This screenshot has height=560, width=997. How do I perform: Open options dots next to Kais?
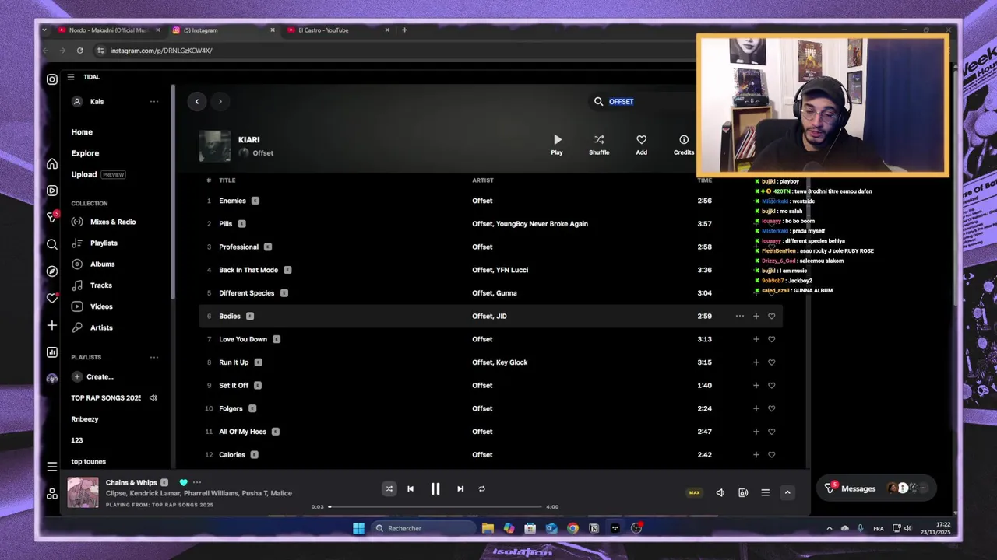154,102
